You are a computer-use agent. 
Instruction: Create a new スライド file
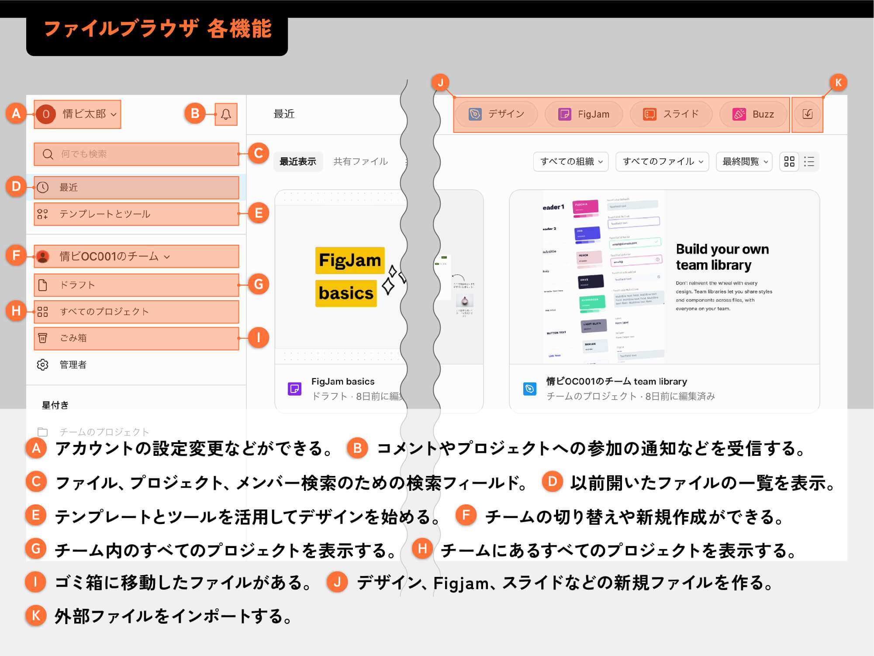[671, 114]
